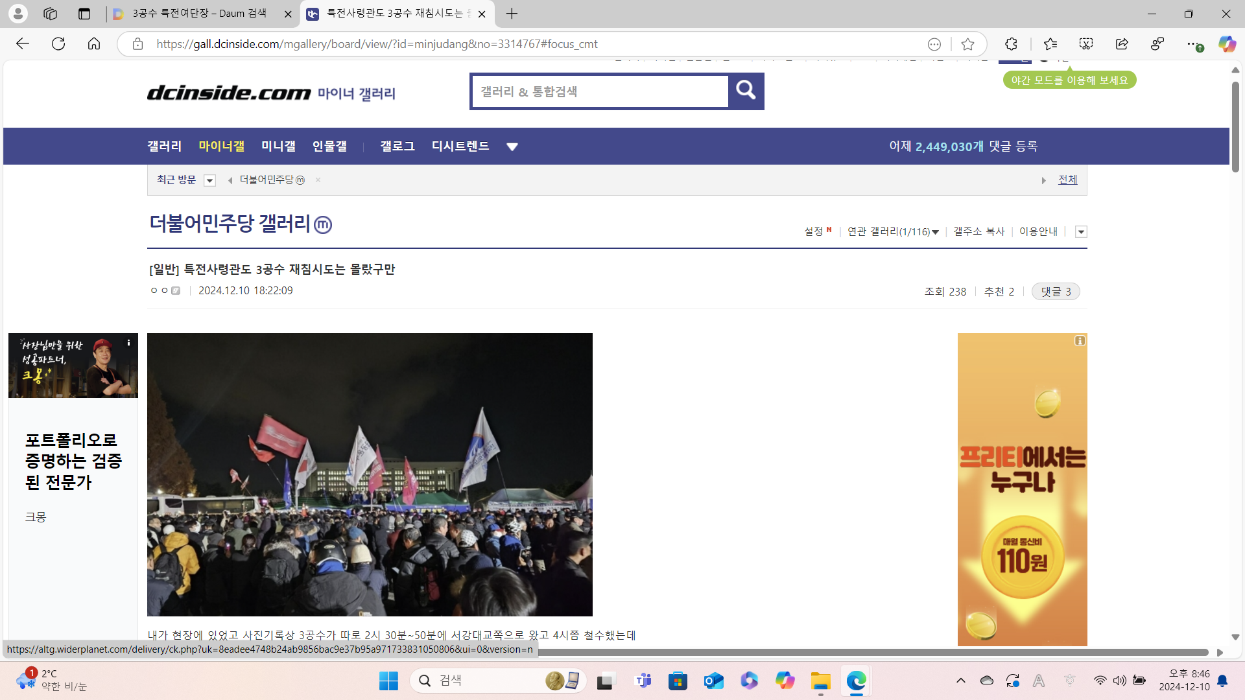
Task: Click the magnifier search button on dcinside
Action: pyautogui.click(x=746, y=91)
